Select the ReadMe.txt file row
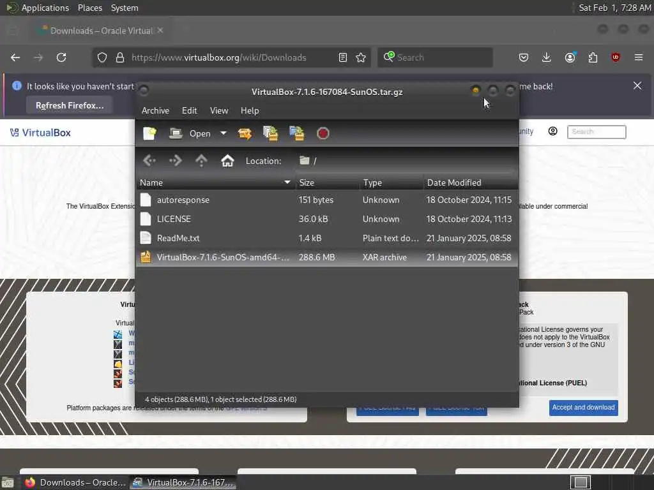 point(327,239)
